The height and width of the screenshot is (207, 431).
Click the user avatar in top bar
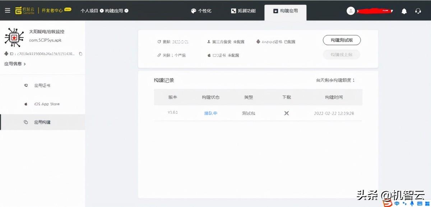tap(351, 11)
